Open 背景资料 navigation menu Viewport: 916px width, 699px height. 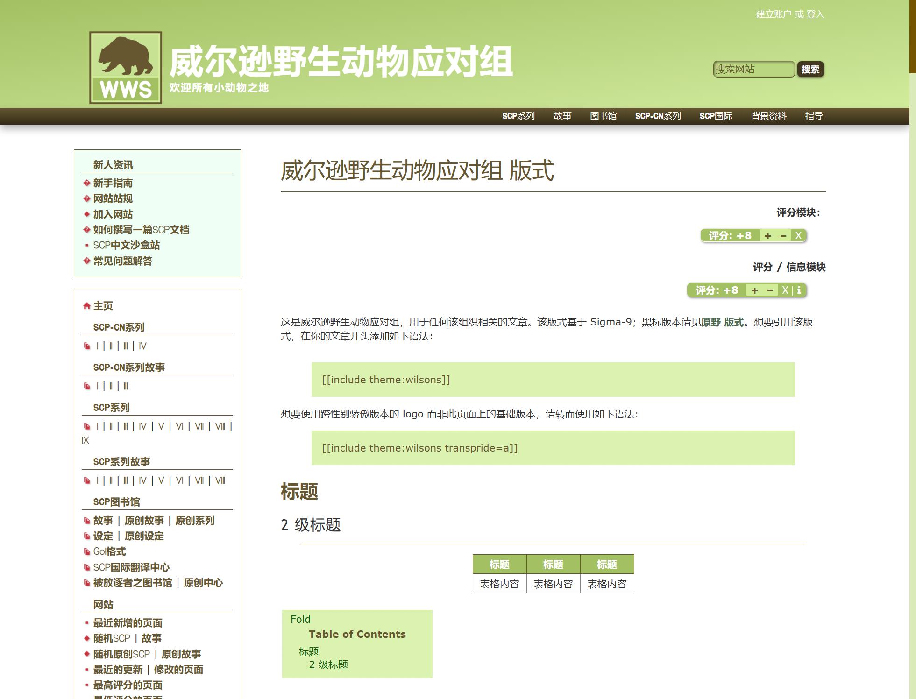[x=768, y=116]
